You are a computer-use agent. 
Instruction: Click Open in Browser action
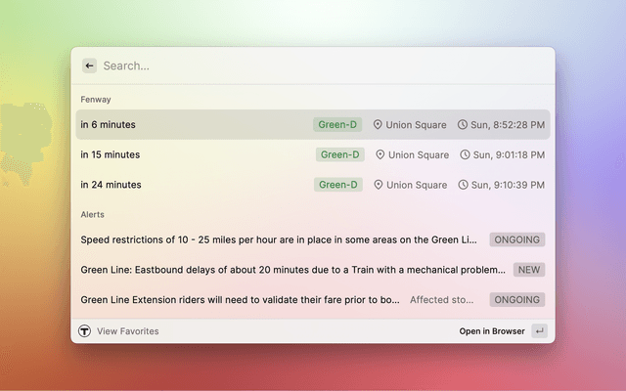coord(492,331)
